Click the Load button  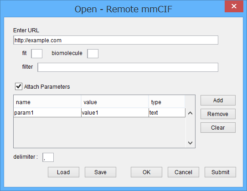[63, 172]
